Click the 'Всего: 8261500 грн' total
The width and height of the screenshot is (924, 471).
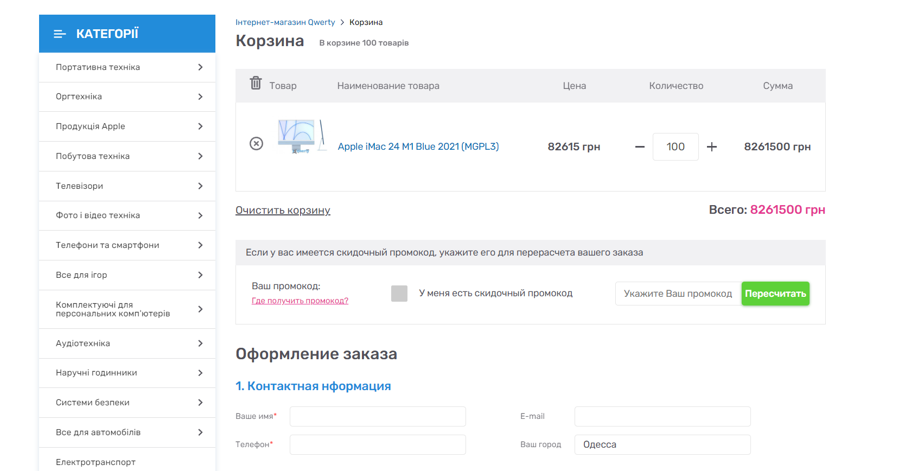tap(767, 210)
